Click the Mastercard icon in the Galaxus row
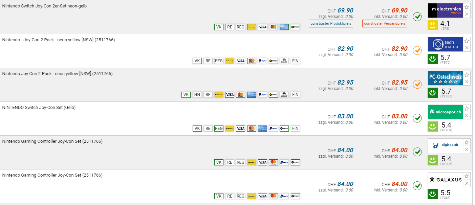The width and height of the screenshot is (475, 205). (x=274, y=196)
